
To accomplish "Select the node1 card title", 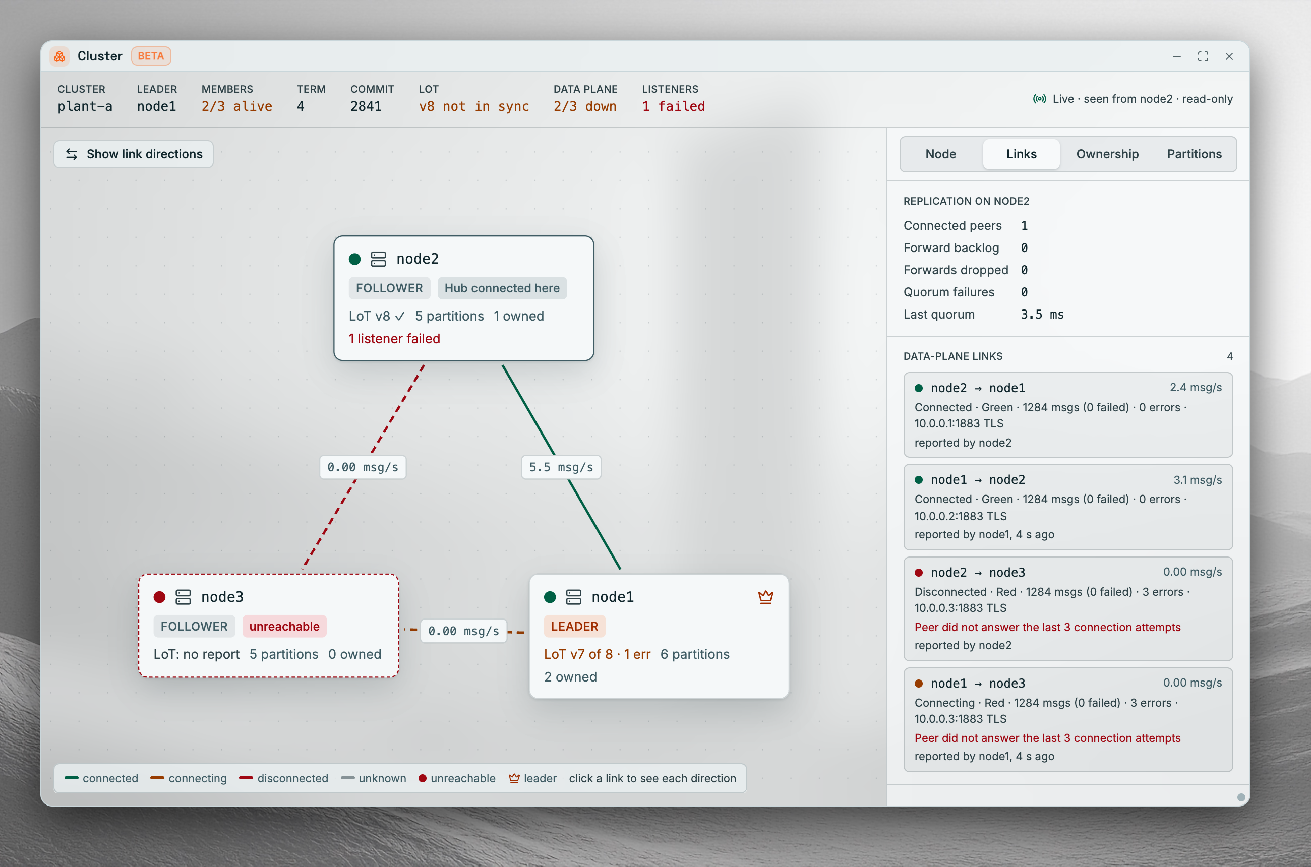I will (x=613, y=597).
